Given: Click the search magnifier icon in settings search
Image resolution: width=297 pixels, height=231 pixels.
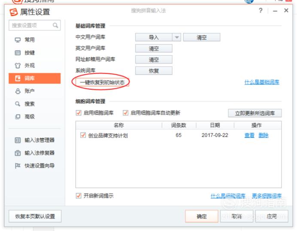Looking at the screenshot, I should coord(55,25).
